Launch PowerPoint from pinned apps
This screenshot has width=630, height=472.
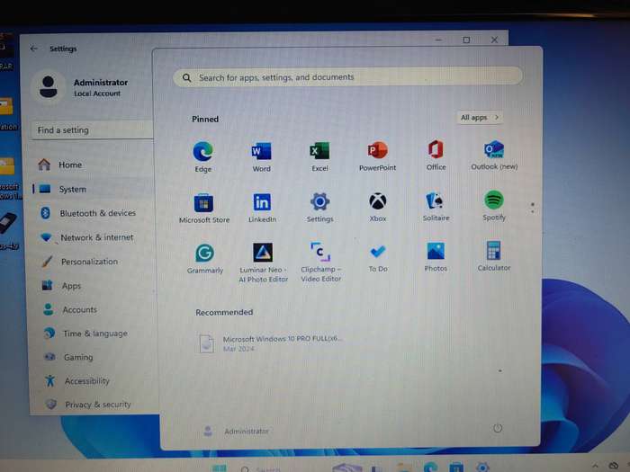pyautogui.click(x=377, y=156)
